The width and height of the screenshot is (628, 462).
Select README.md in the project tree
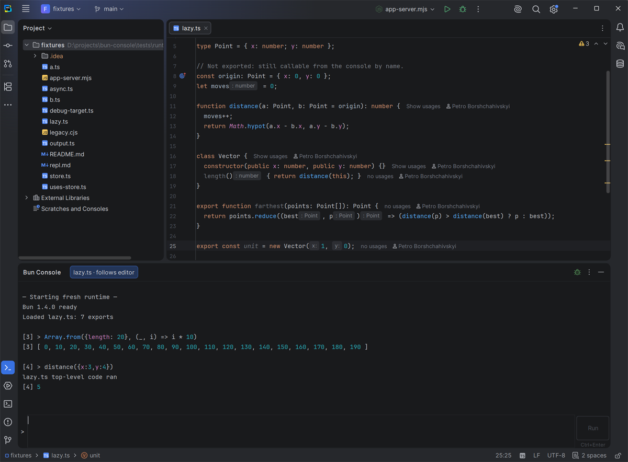tap(62, 154)
